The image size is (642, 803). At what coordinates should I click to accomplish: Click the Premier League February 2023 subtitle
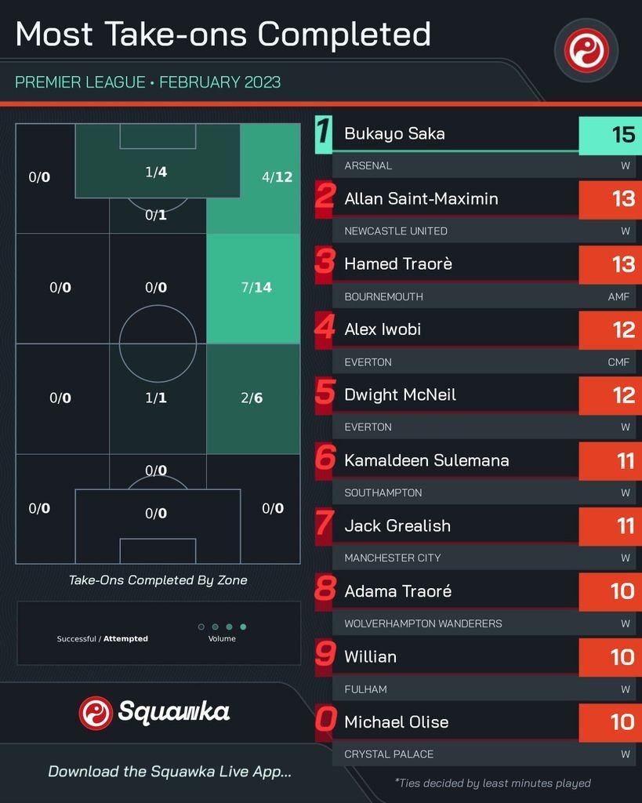(147, 82)
